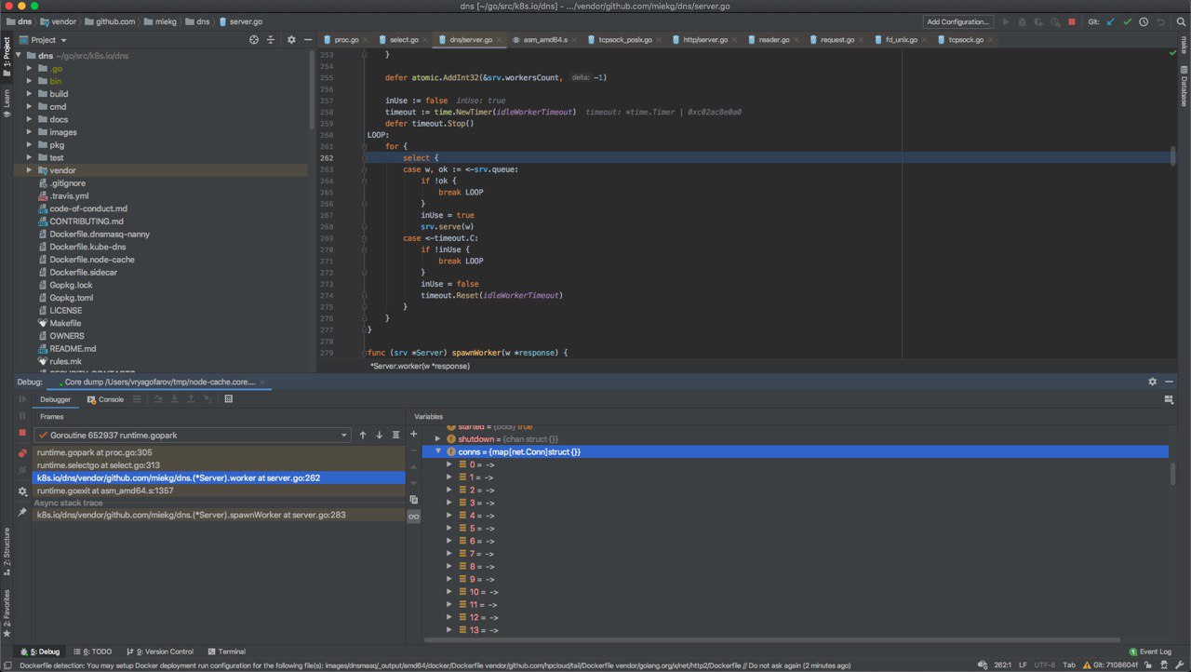Click the restore layout icon in Debug panel
1191x672 pixels.
point(1169,399)
